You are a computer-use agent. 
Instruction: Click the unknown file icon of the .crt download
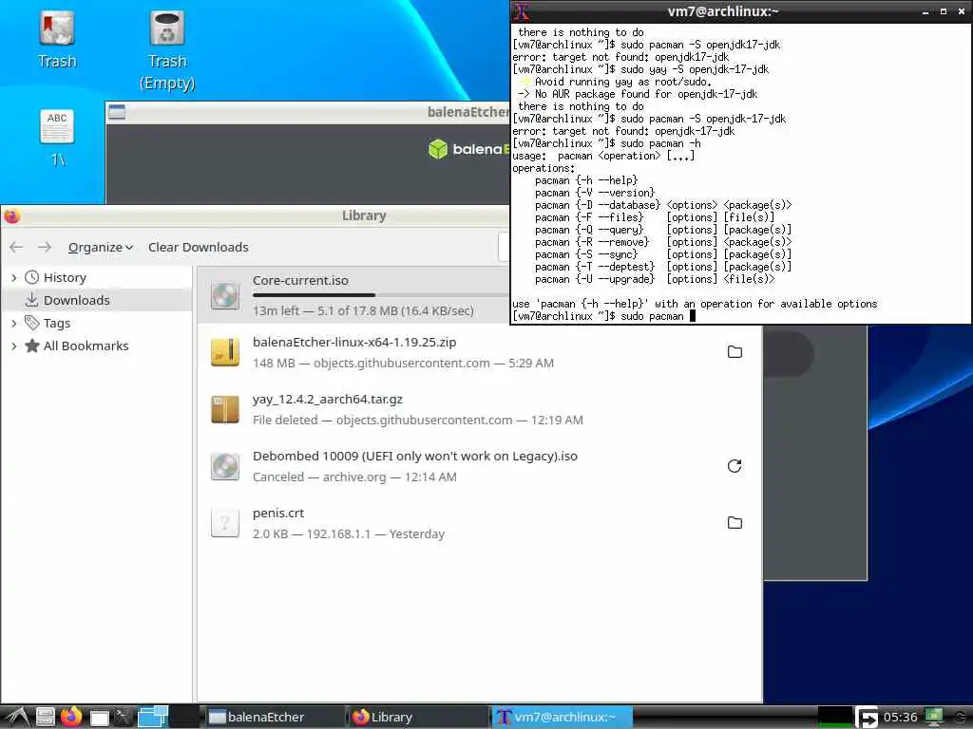[x=224, y=523]
